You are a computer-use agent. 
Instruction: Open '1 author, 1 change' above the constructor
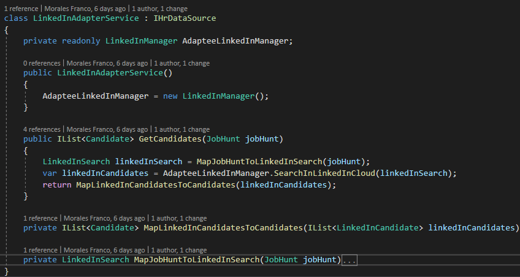[x=182, y=63]
